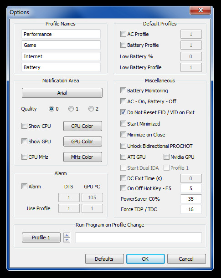
Task: Click the DTS alarm value field
Action: [69, 197]
